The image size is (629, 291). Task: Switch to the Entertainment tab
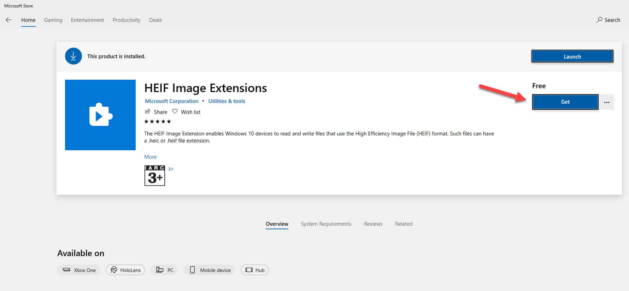point(87,20)
